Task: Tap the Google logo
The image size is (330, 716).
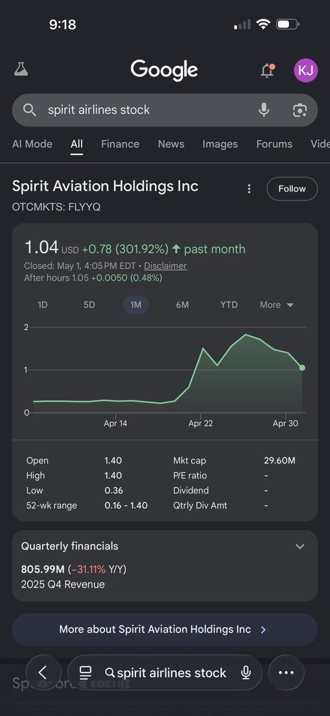Action: [165, 70]
